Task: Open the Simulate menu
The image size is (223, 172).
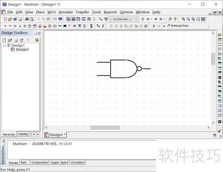Action: point(66,12)
